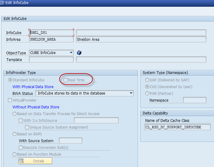Click the InfoArea field SHELDON_AREA
The image size is (214, 167).
(51, 40)
